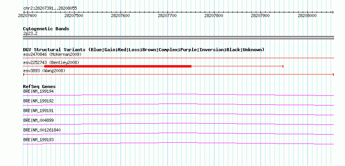Click ruler position 28207800
The image size is (345, 166).
214,16
